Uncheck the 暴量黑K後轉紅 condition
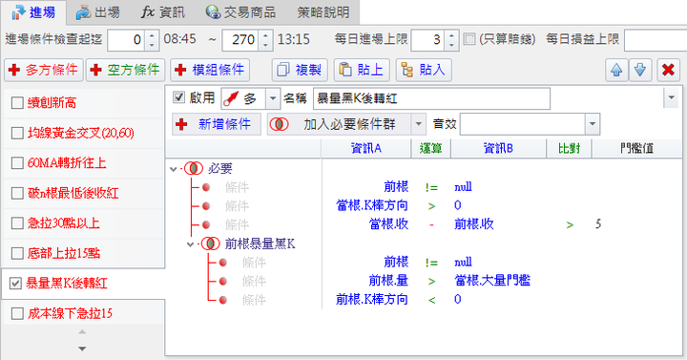687x360 pixels. pyautogui.click(x=15, y=284)
